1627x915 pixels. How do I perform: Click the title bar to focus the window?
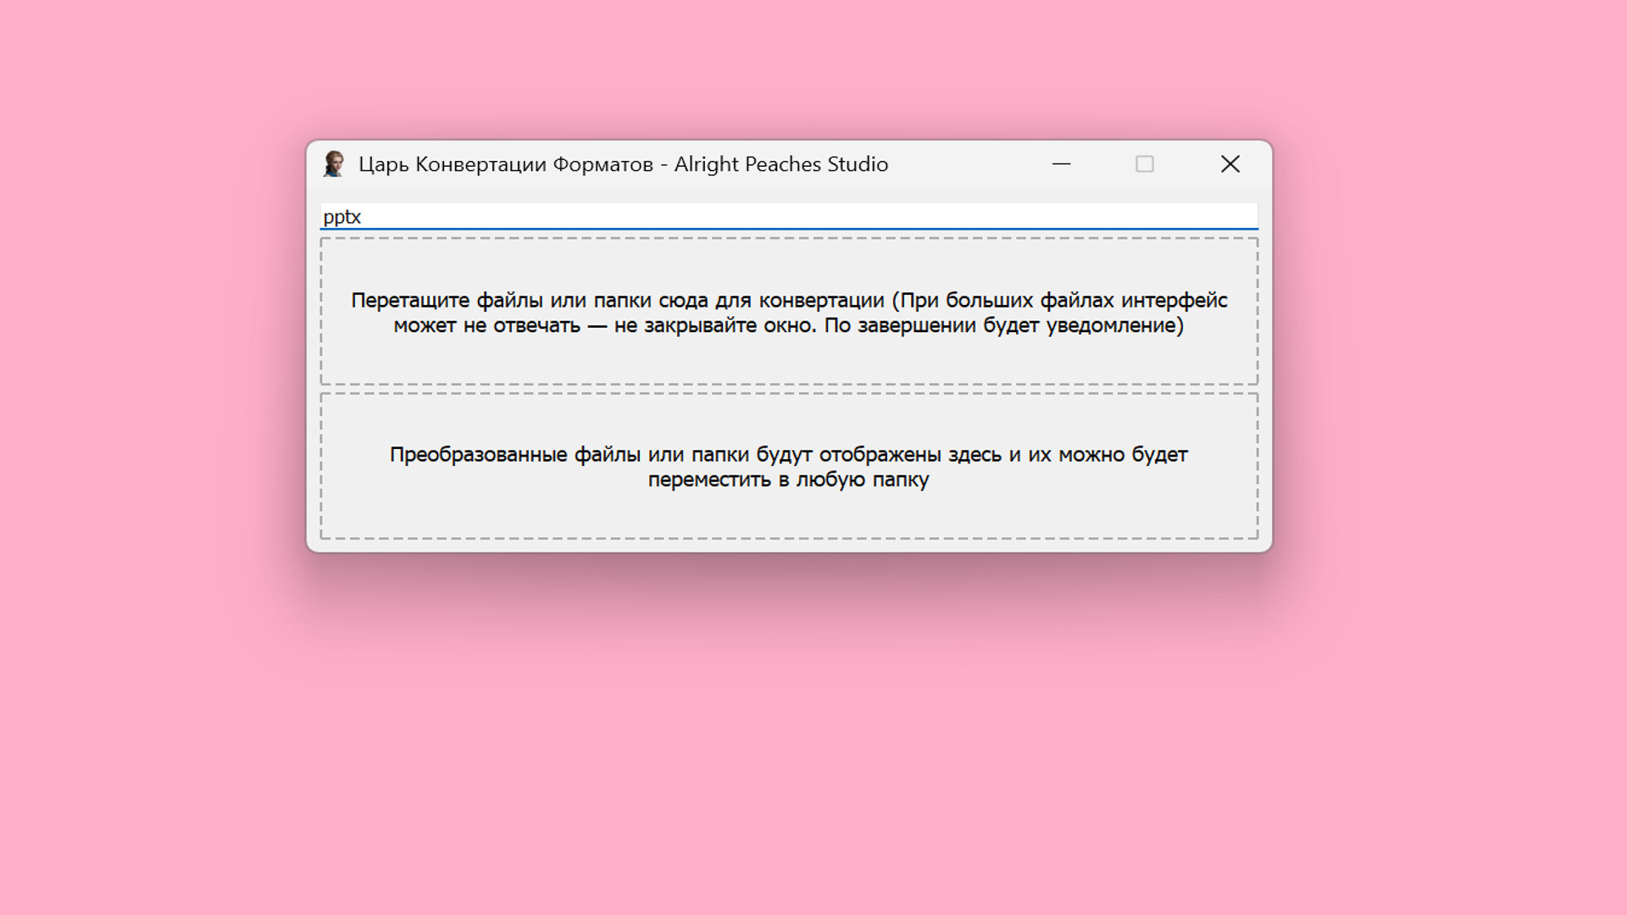(x=932, y=164)
